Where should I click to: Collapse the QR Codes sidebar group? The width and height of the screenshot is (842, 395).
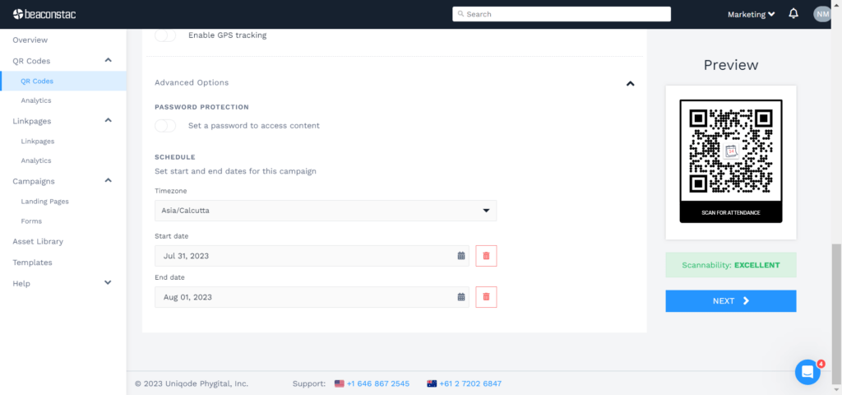(x=108, y=60)
